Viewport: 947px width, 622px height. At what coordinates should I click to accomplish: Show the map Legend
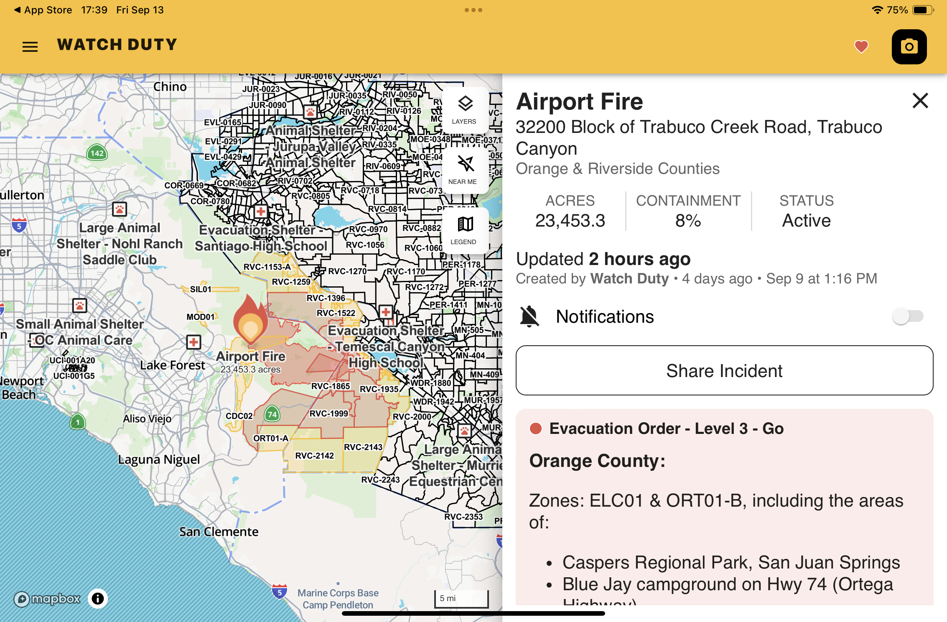(x=464, y=230)
